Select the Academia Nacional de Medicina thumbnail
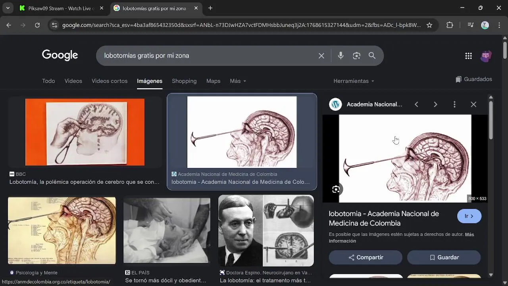The width and height of the screenshot is (508, 286). [x=242, y=132]
